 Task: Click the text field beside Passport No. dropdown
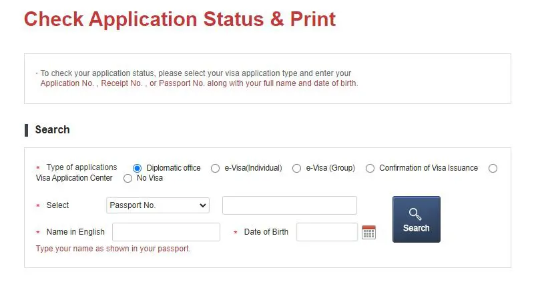[x=289, y=205]
